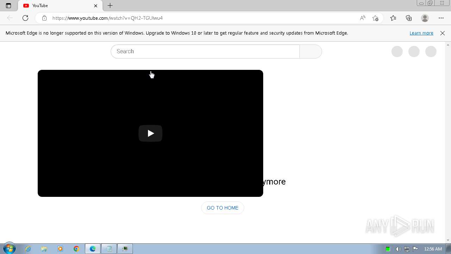Open the Favorites list icon
The image size is (451, 254).
pyautogui.click(x=393, y=18)
